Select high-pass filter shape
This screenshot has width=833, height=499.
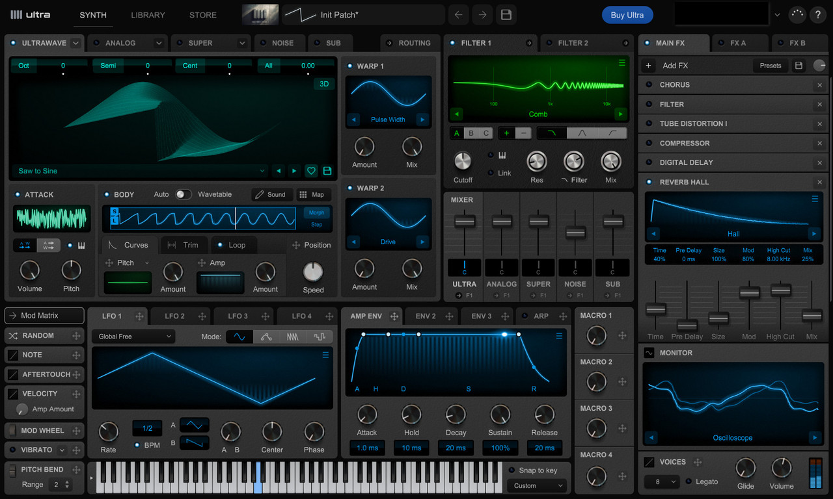click(x=612, y=133)
